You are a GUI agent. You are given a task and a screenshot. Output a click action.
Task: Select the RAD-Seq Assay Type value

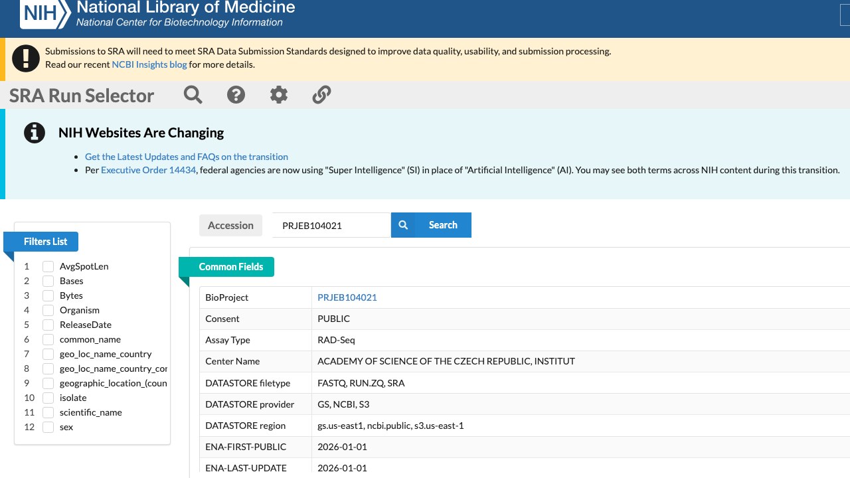click(x=336, y=340)
